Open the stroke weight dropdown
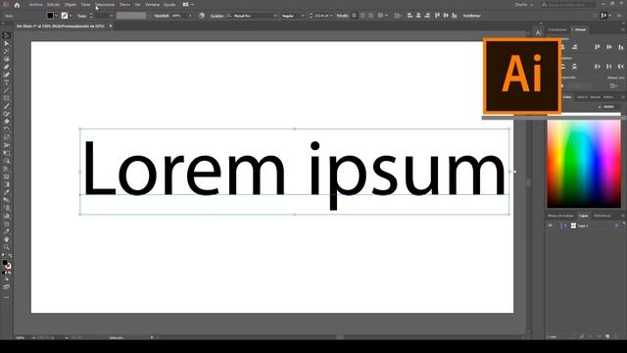 tap(111, 16)
